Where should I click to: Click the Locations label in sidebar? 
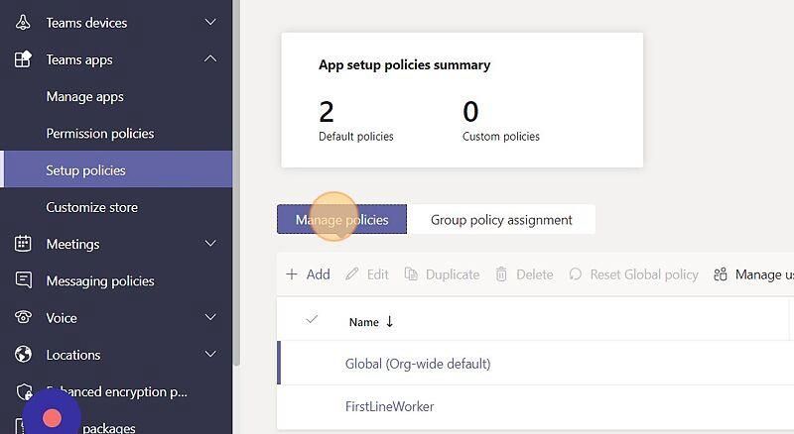coord(72,355)
